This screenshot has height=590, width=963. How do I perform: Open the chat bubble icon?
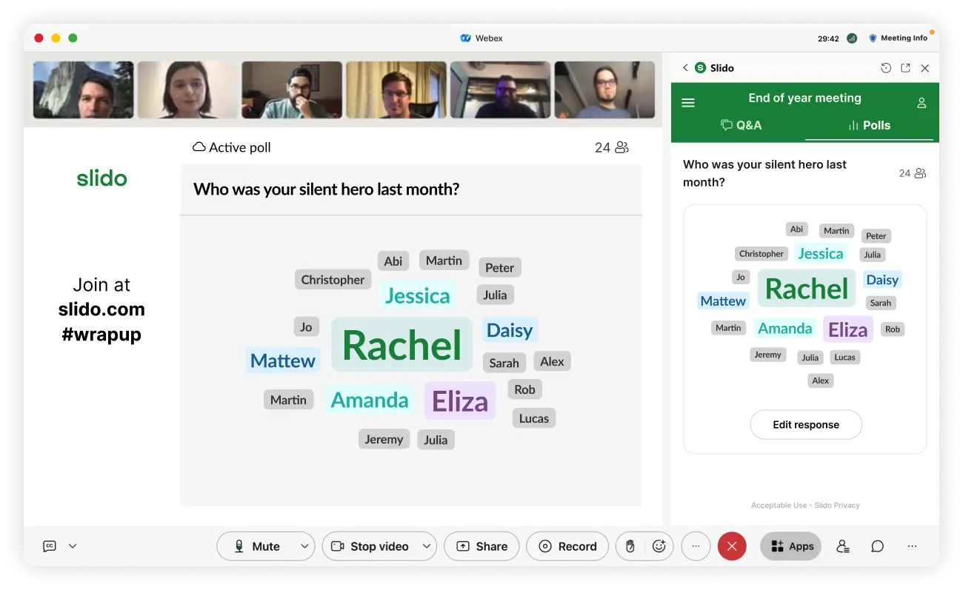(877, 546)
